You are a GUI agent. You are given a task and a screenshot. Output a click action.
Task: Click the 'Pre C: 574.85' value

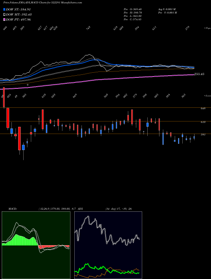click(x=133, y=19)
